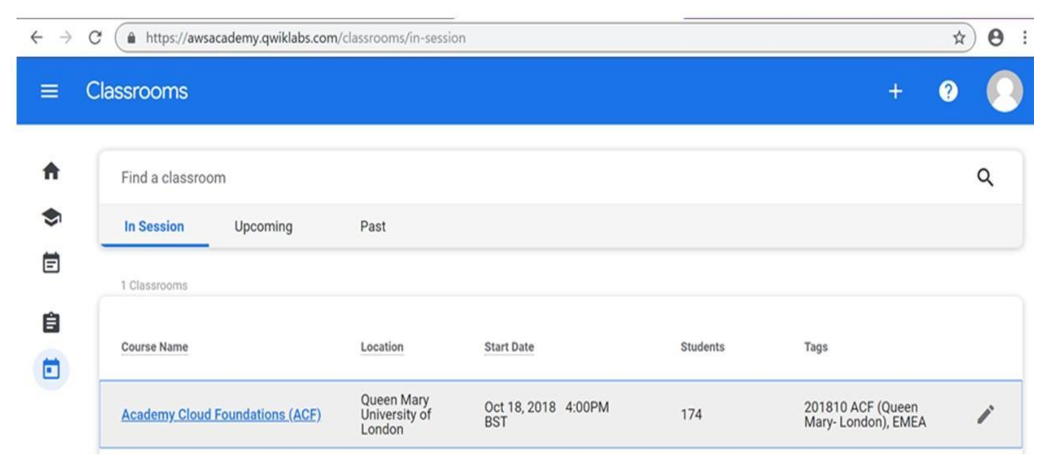This screenshot has width=1048, height=464.
Task: Open Academy Cloud Foundations (ACF) link
Action: pos(221,415)
